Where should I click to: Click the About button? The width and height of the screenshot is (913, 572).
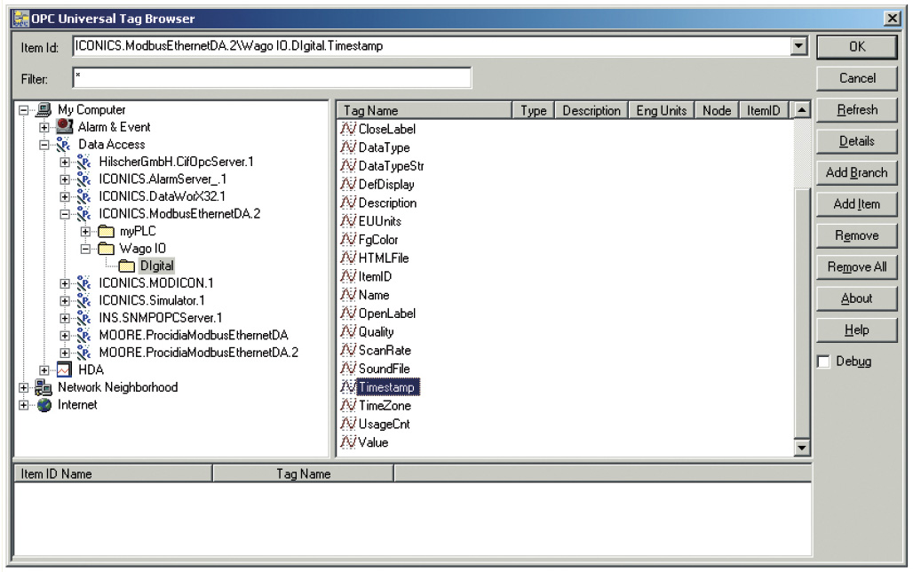[856, 298]
